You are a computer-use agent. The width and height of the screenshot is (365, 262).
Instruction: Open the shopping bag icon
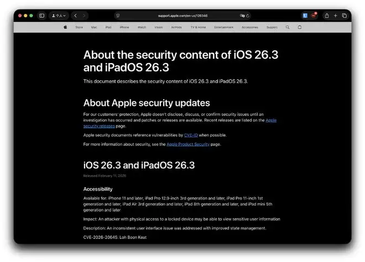click(x=300, y=27)
